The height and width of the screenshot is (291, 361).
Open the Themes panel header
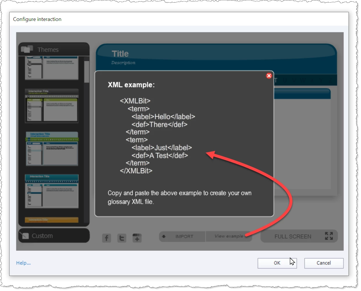pos(54,49)
